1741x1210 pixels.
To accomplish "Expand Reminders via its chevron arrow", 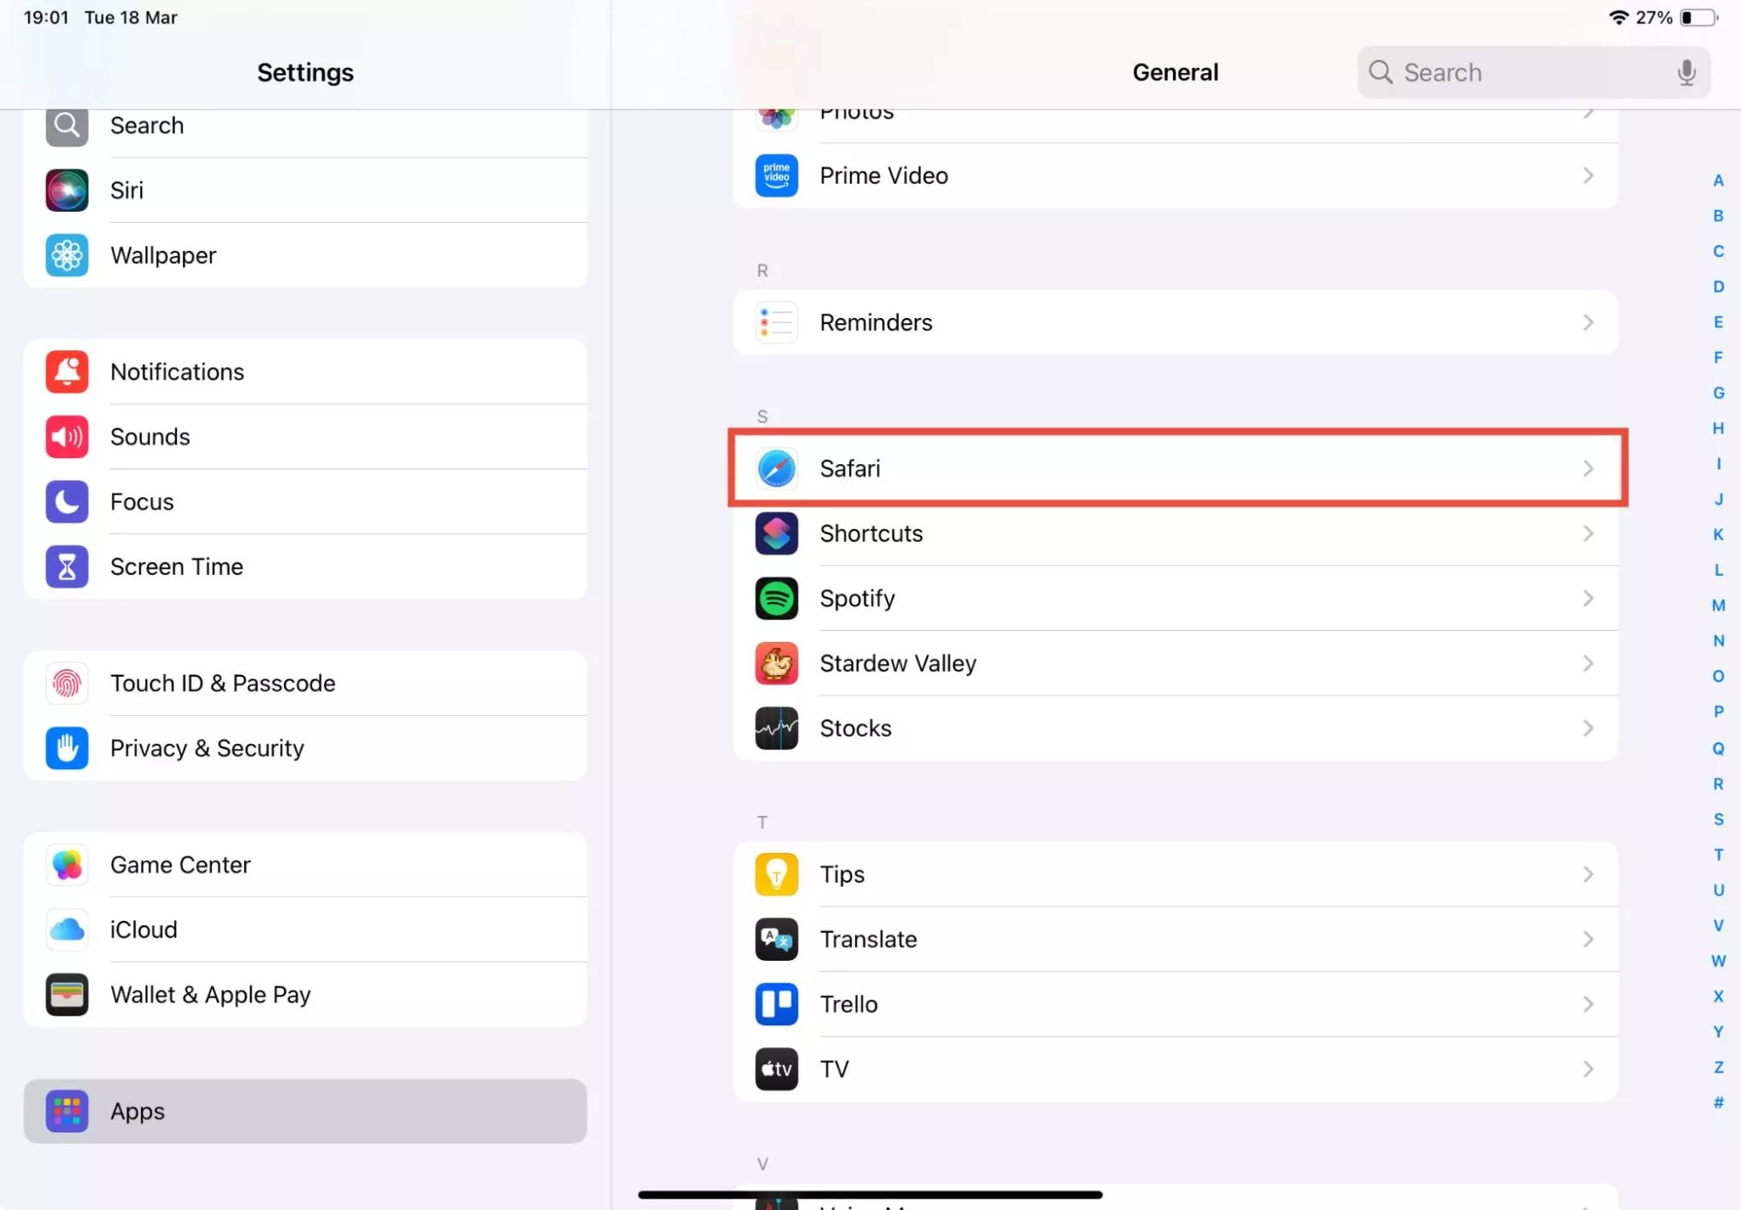I will pos(1588,323).
